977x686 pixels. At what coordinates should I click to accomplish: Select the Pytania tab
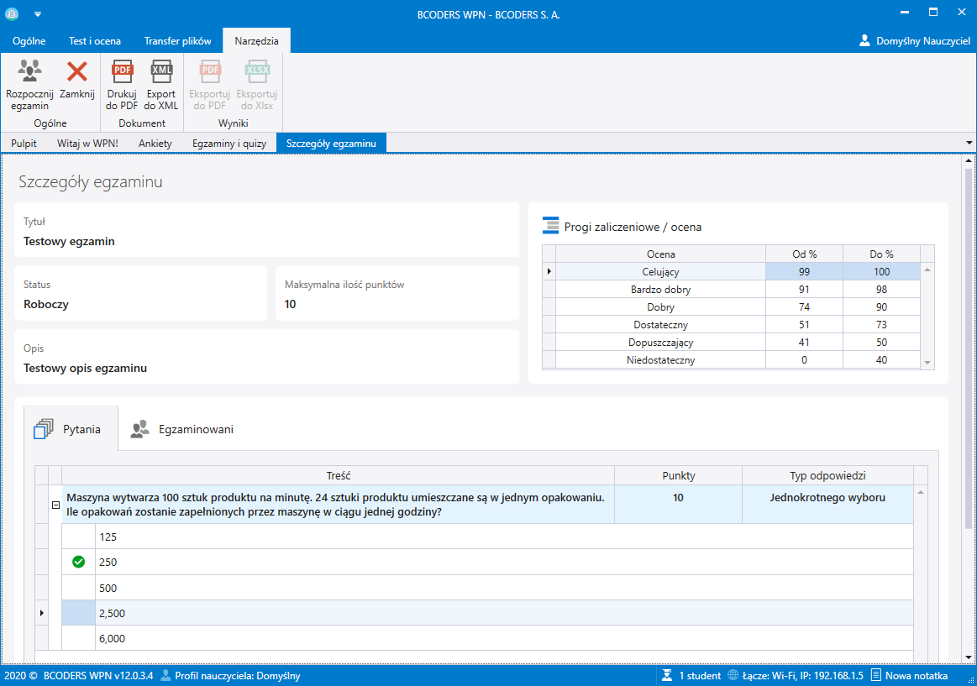coord(71,429)
